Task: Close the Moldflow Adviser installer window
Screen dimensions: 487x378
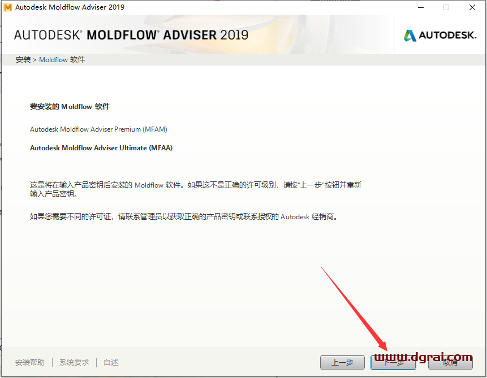Action: (x=472, y=7)
